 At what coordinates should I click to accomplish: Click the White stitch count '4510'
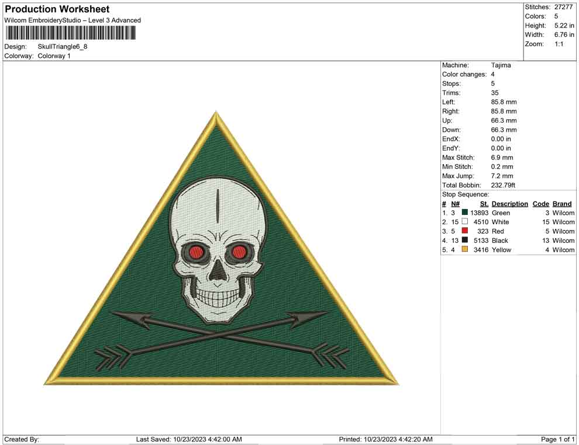coord(481,222)
